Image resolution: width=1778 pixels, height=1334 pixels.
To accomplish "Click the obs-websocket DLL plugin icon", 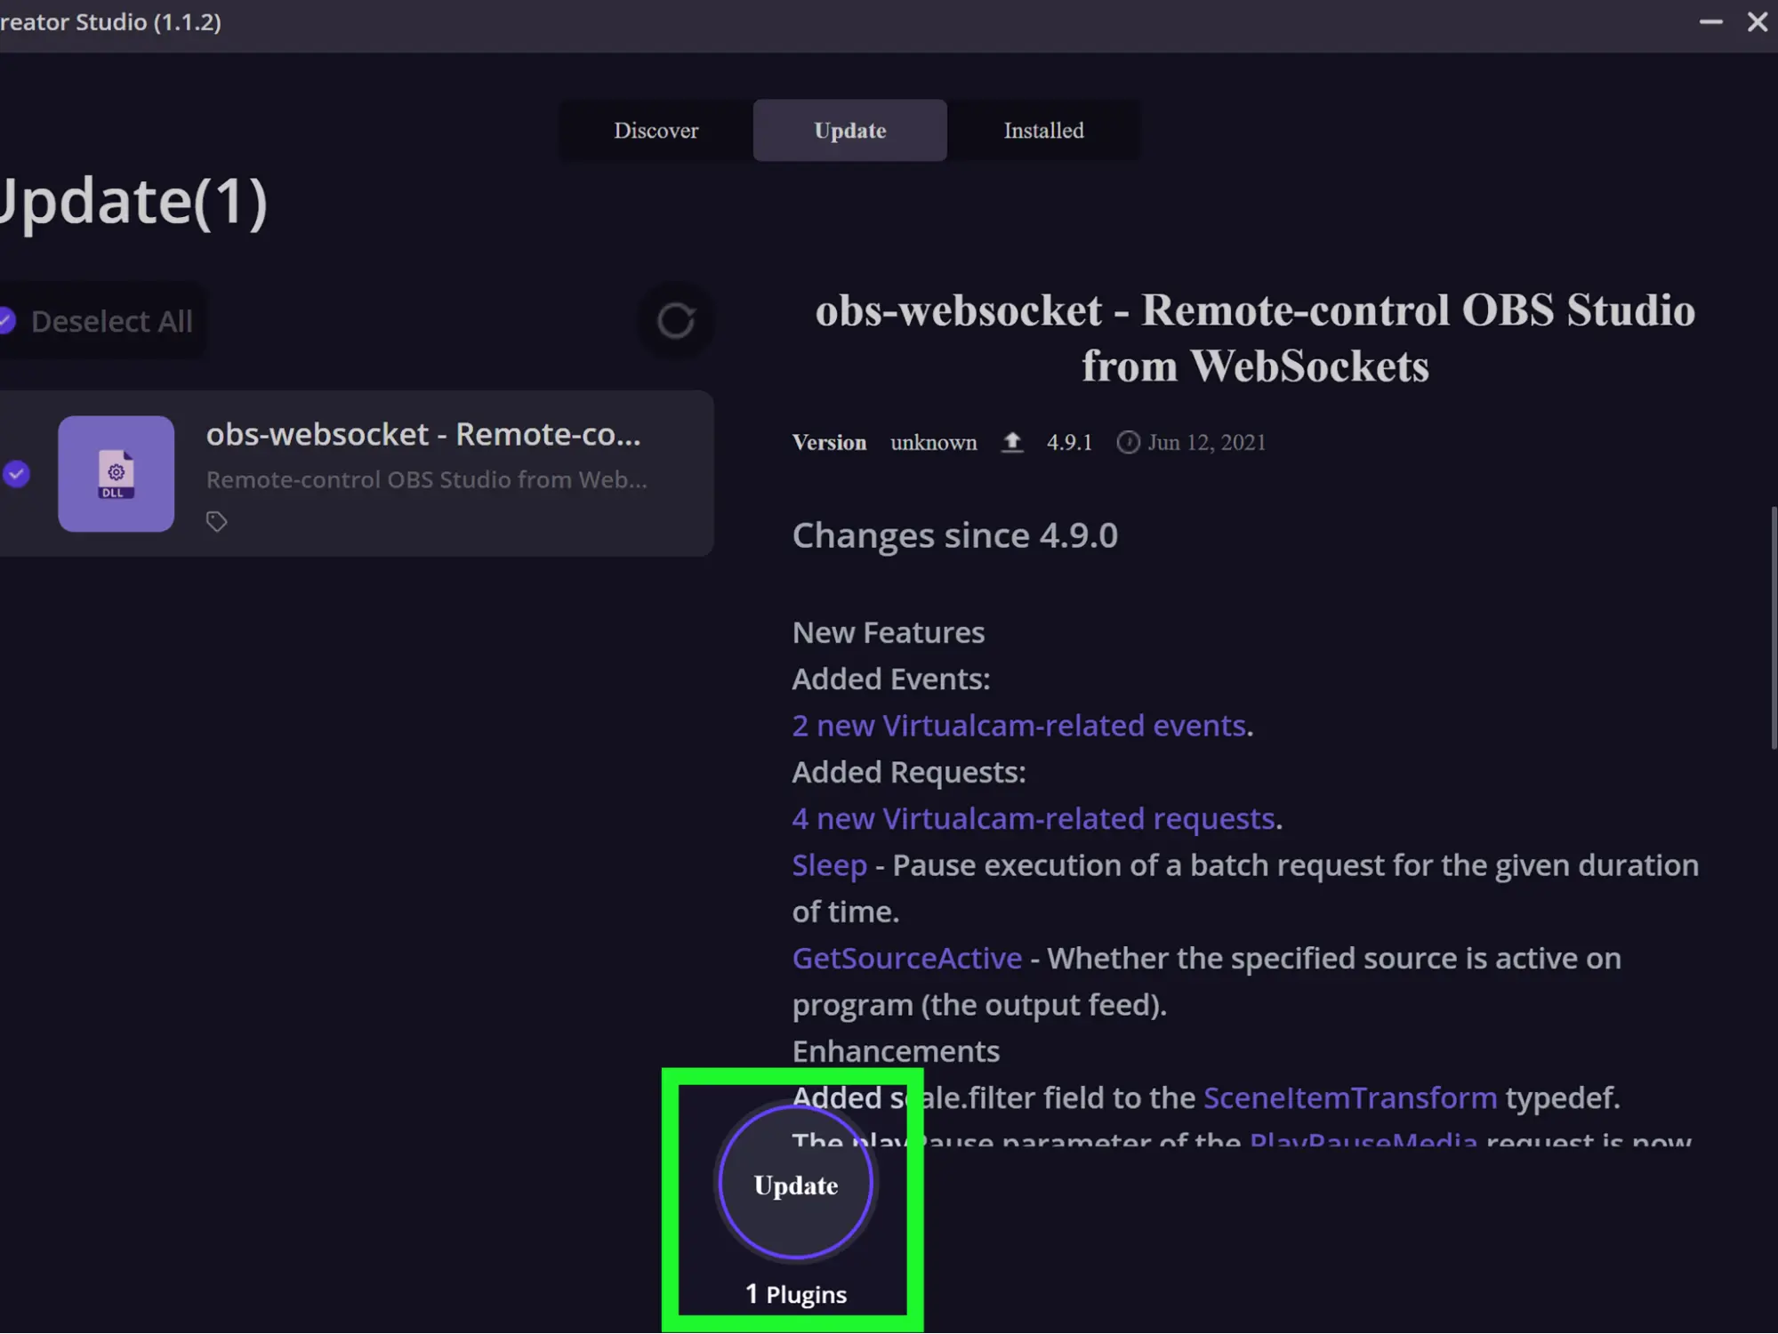I will coord(117,474).
